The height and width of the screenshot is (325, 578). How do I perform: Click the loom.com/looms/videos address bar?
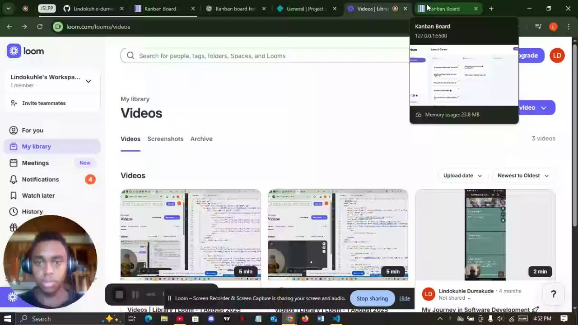(x=98, y=27)
